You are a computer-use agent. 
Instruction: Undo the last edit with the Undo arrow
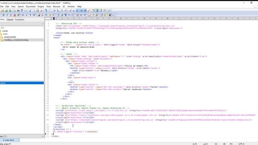pyautogui.click(x=46, y=11)
